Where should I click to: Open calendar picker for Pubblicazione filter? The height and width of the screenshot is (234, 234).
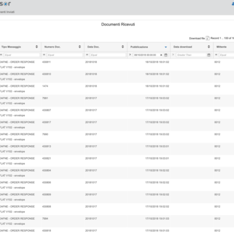(166, 55)
